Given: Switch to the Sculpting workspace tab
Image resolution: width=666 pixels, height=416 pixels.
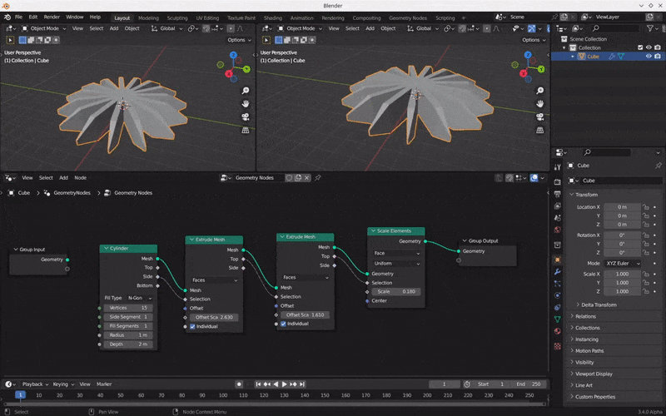Looking at the screenshot, I should point(177,17).
